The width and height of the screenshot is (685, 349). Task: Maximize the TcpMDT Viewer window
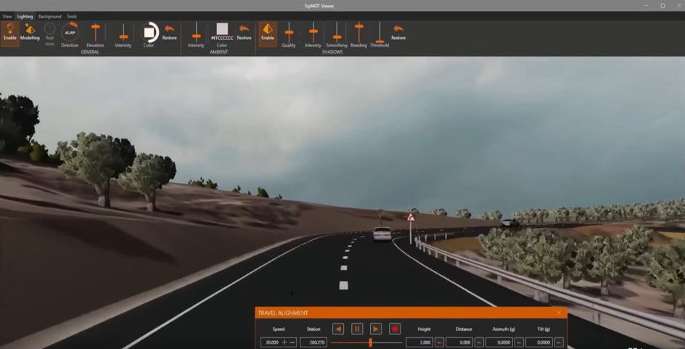pos(663,6)
